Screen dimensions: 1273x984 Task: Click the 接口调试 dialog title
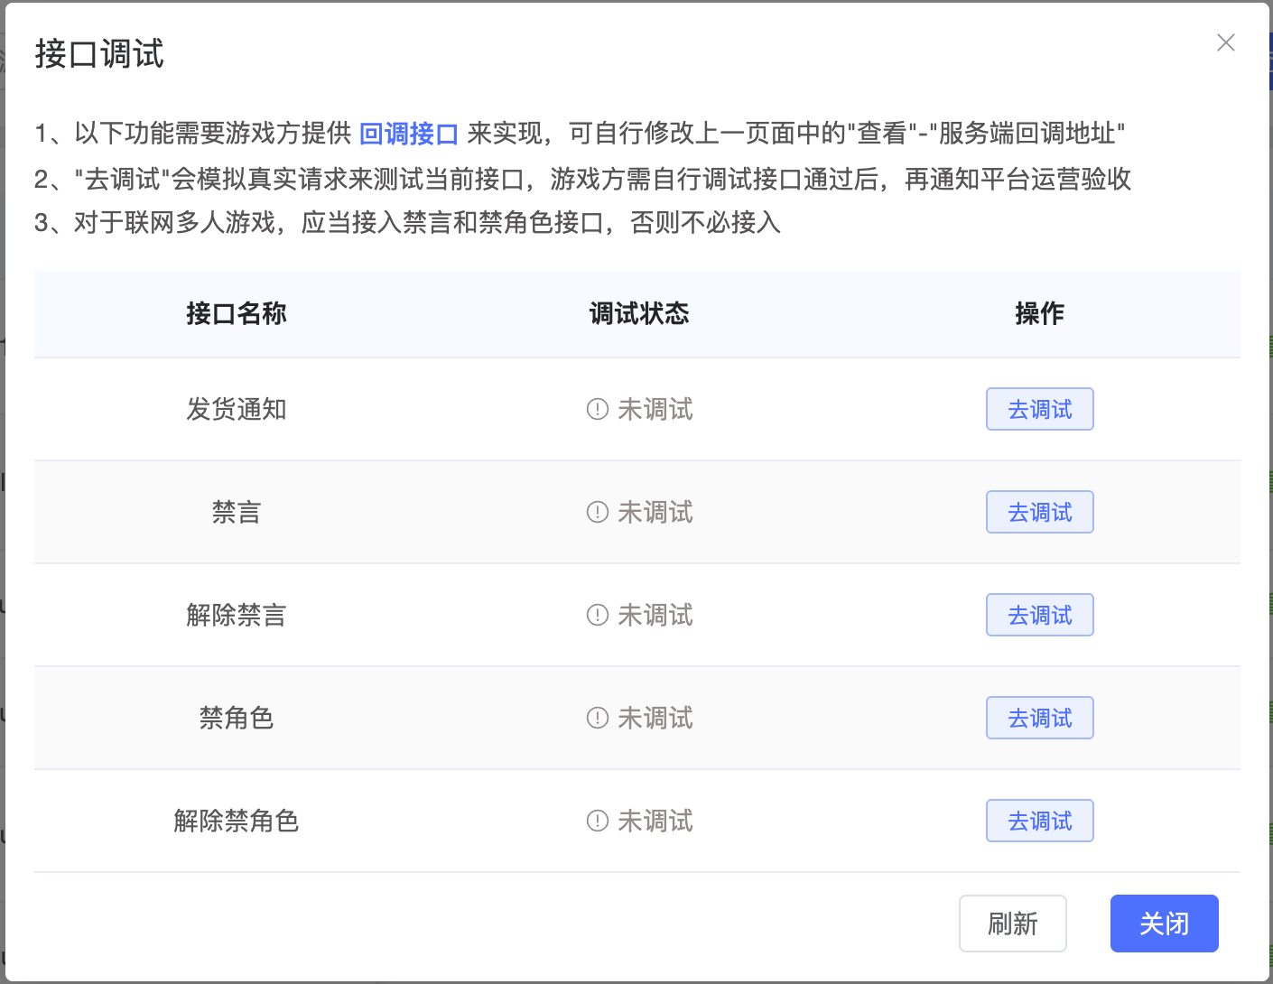(x=99, y=54)
